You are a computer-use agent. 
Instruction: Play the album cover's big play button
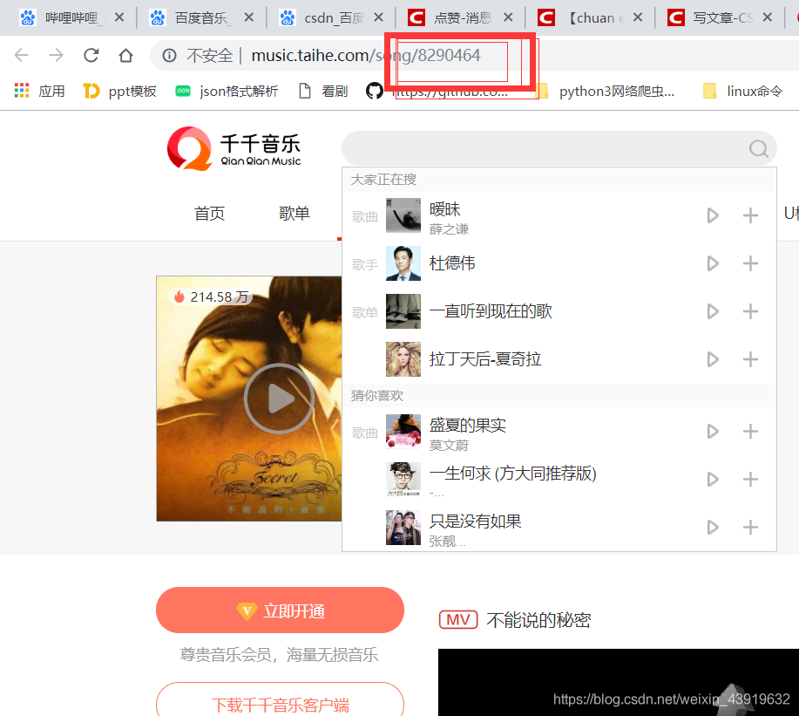pyautogui.click(x=279, y=399)
